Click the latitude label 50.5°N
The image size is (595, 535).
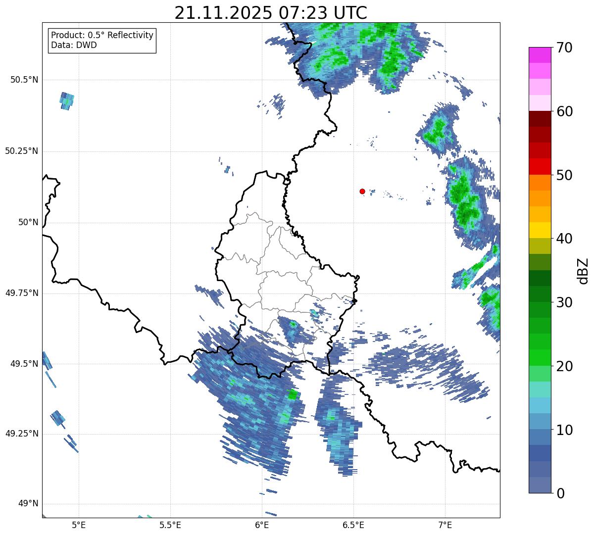tap(24, 80)
